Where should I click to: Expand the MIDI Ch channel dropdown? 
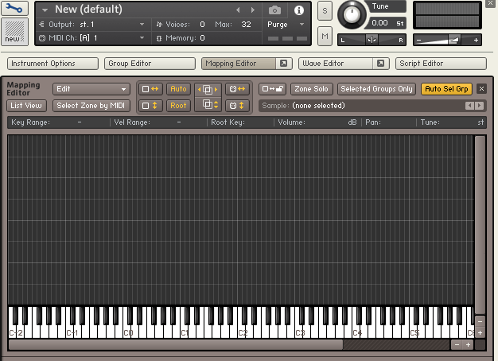[142, 37]
